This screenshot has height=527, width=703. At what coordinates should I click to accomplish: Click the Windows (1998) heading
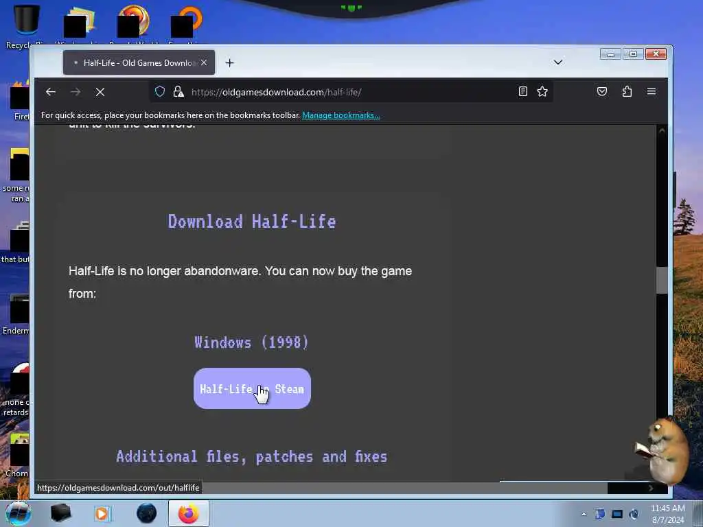(252, 342)
